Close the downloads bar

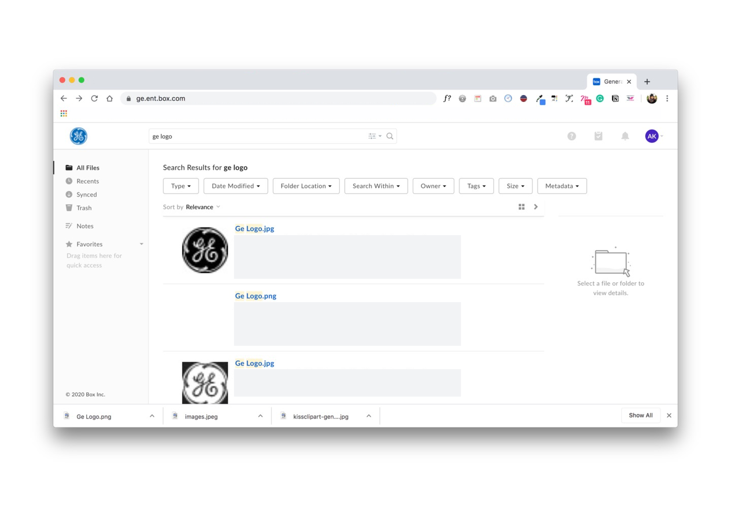(669, 415)
